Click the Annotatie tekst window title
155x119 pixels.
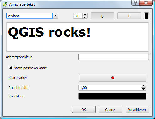[22, 4]
